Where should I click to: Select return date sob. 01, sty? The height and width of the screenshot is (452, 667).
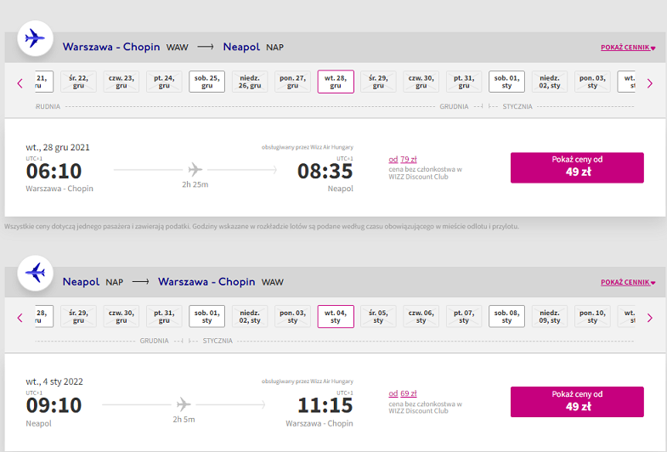206,316
